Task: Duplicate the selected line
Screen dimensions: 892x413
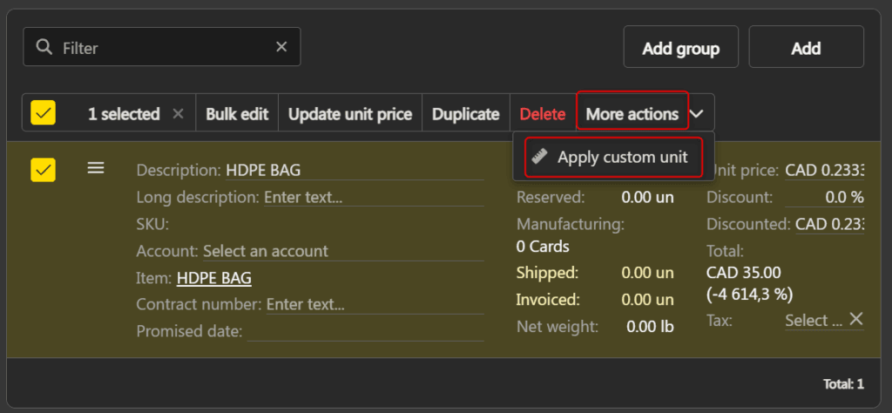Action: tap(465, 114)
